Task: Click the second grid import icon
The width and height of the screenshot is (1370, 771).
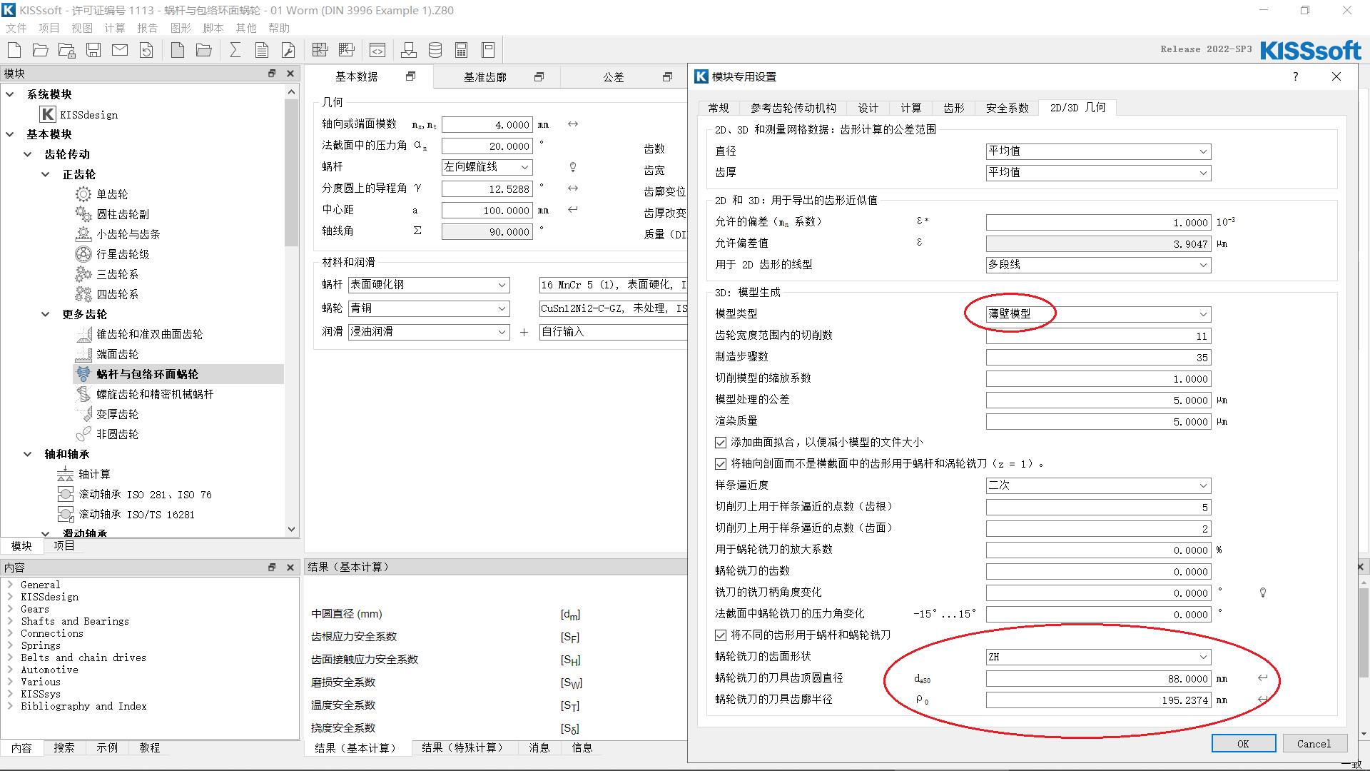Action: point(347,50)
